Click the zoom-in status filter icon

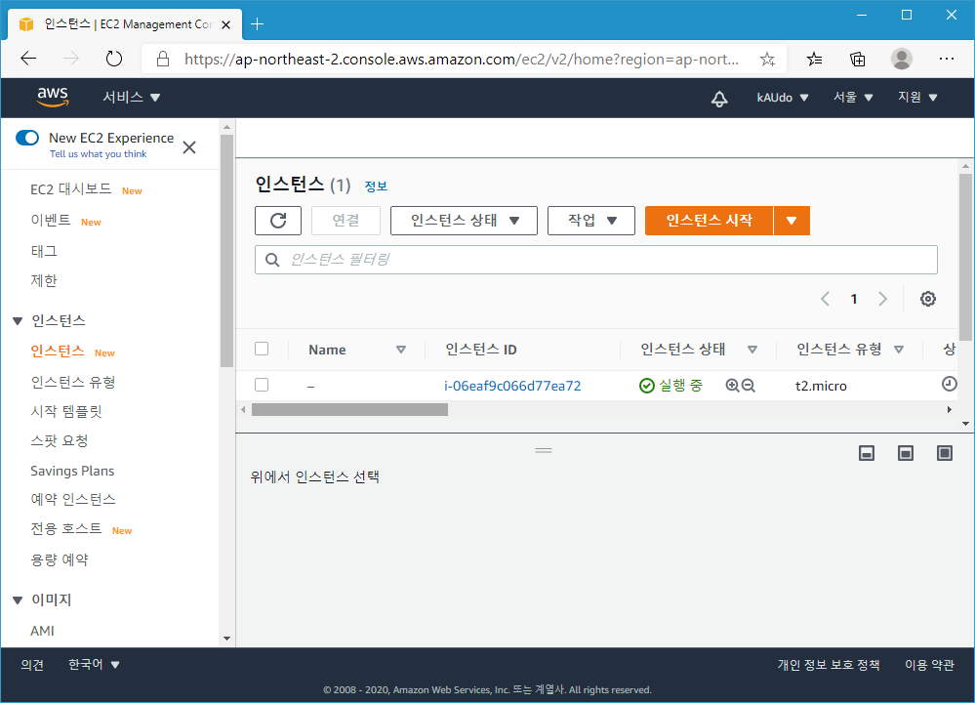point(733,386)
